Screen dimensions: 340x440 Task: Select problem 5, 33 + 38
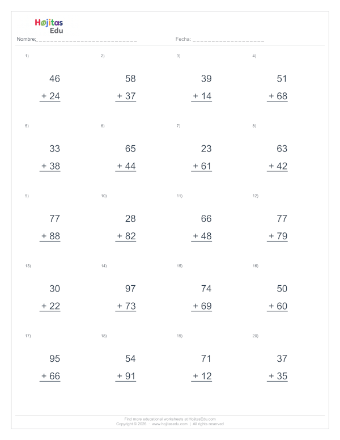[50, 157]
